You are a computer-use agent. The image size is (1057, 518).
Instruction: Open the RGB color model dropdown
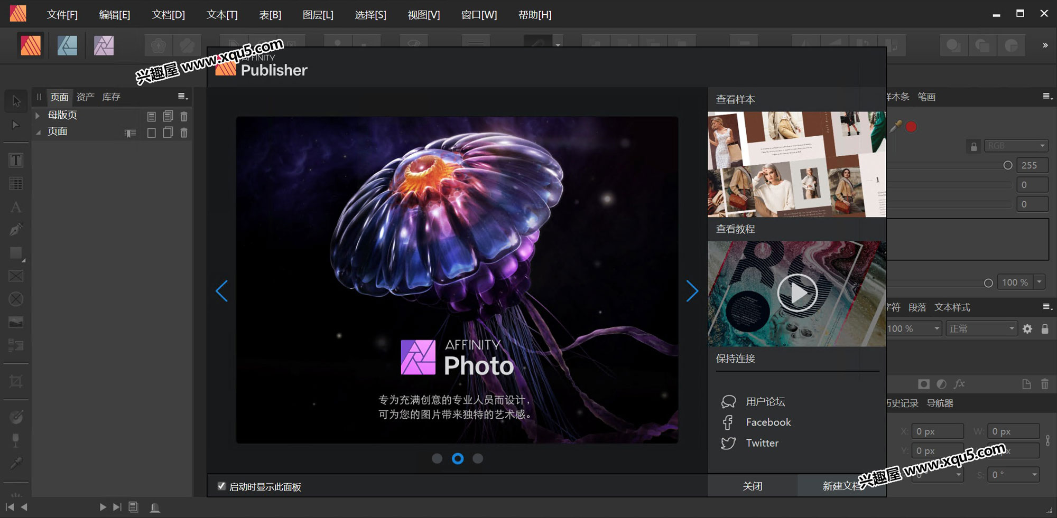coord(1016,146)
